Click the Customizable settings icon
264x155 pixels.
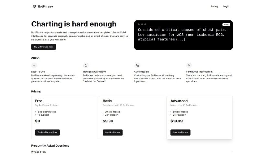tap(137, 65)
